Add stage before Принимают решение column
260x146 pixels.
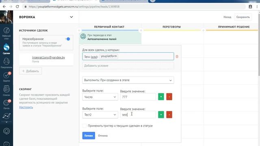click(x=203, y=30)
